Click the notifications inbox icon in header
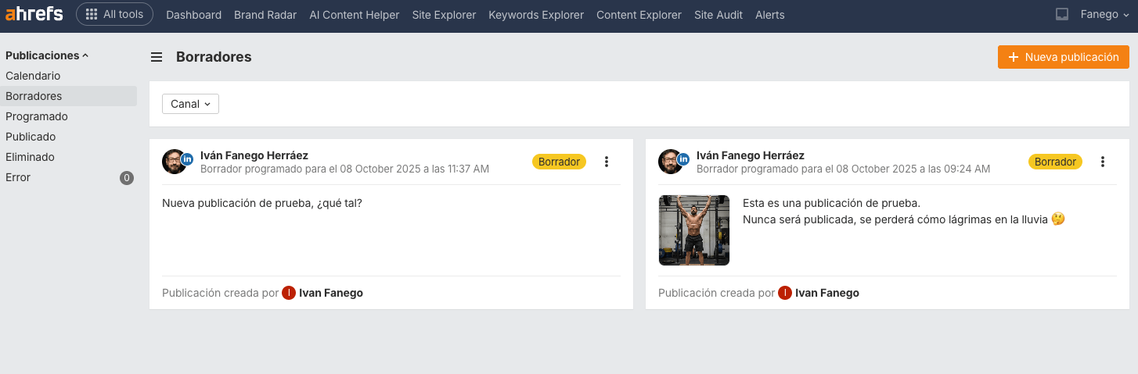The image size is (1138, 374). pyautogui.click(x=1062, y=15)
